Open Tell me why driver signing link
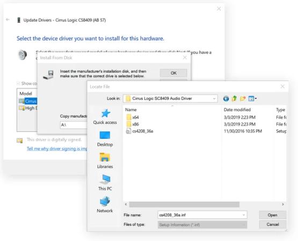Image resolution: width=298 pixels, height=241 pixels. coord(57,149)
